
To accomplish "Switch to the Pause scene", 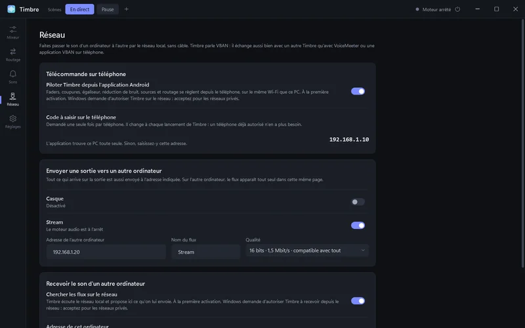I will tap(108, 9).
